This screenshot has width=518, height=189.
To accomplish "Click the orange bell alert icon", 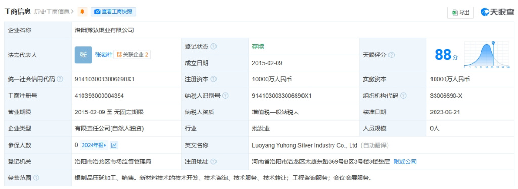I will [x=82, y=12].
